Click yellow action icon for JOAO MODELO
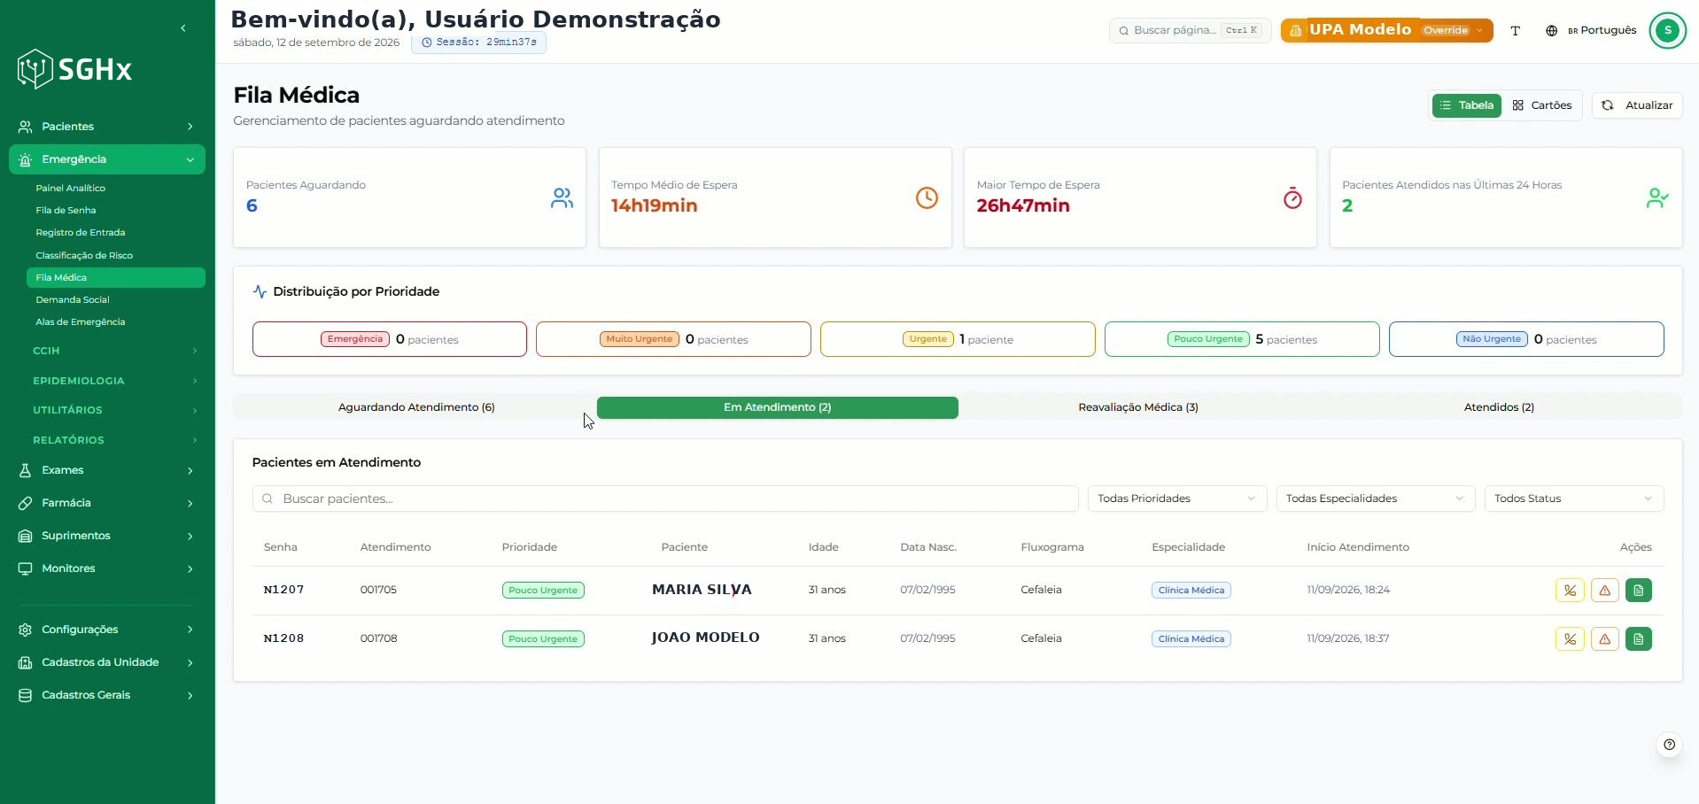Screen dimensions: 1699x804 (1570, 639)
